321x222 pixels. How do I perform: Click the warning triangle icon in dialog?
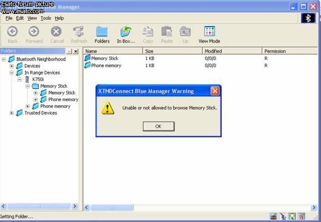[x=108, y=108]
